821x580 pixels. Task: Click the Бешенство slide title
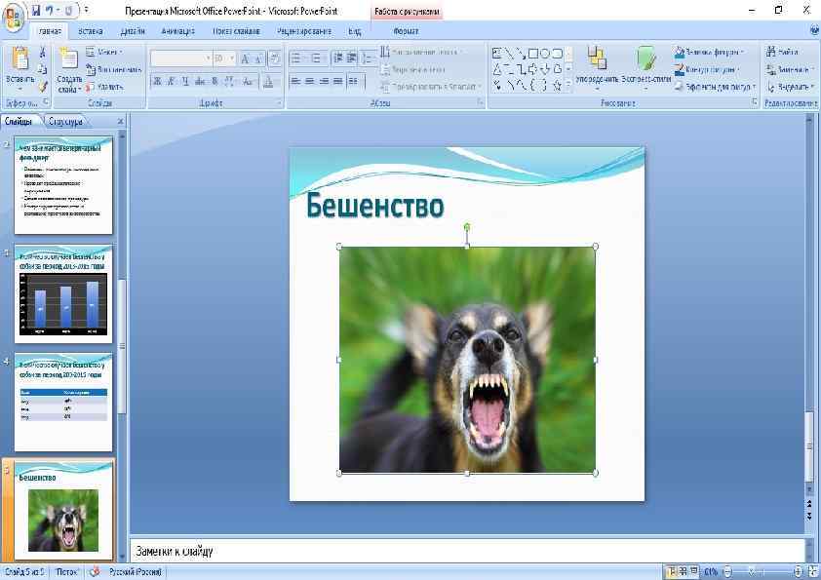[x=374, y=206]
